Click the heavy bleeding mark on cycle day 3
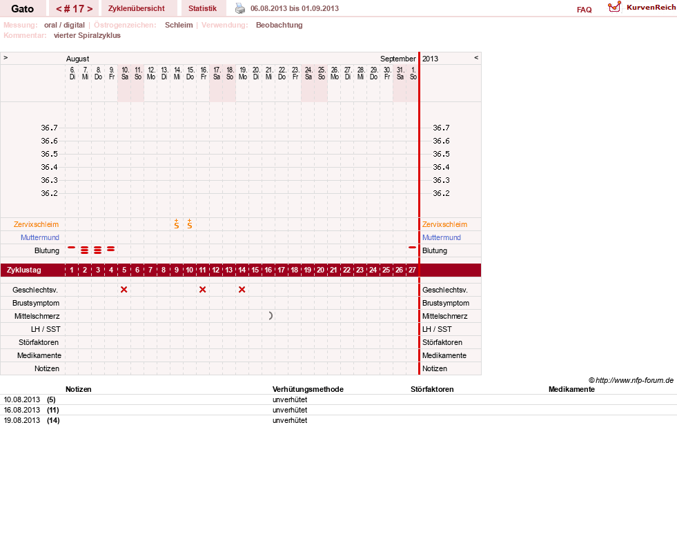677x554 pixels. tap(97, 250)
